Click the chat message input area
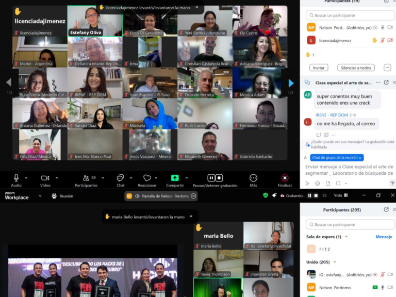Image resolution: width=396 pixels, height=297 pixels. click(x=349, y=170)
